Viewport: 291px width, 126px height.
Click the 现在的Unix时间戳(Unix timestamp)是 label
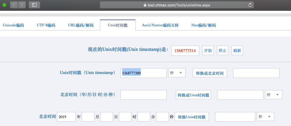128,50
